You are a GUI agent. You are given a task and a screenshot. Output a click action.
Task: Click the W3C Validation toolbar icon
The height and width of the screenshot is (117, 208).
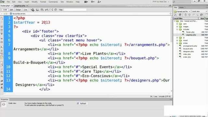coord(42,10)
